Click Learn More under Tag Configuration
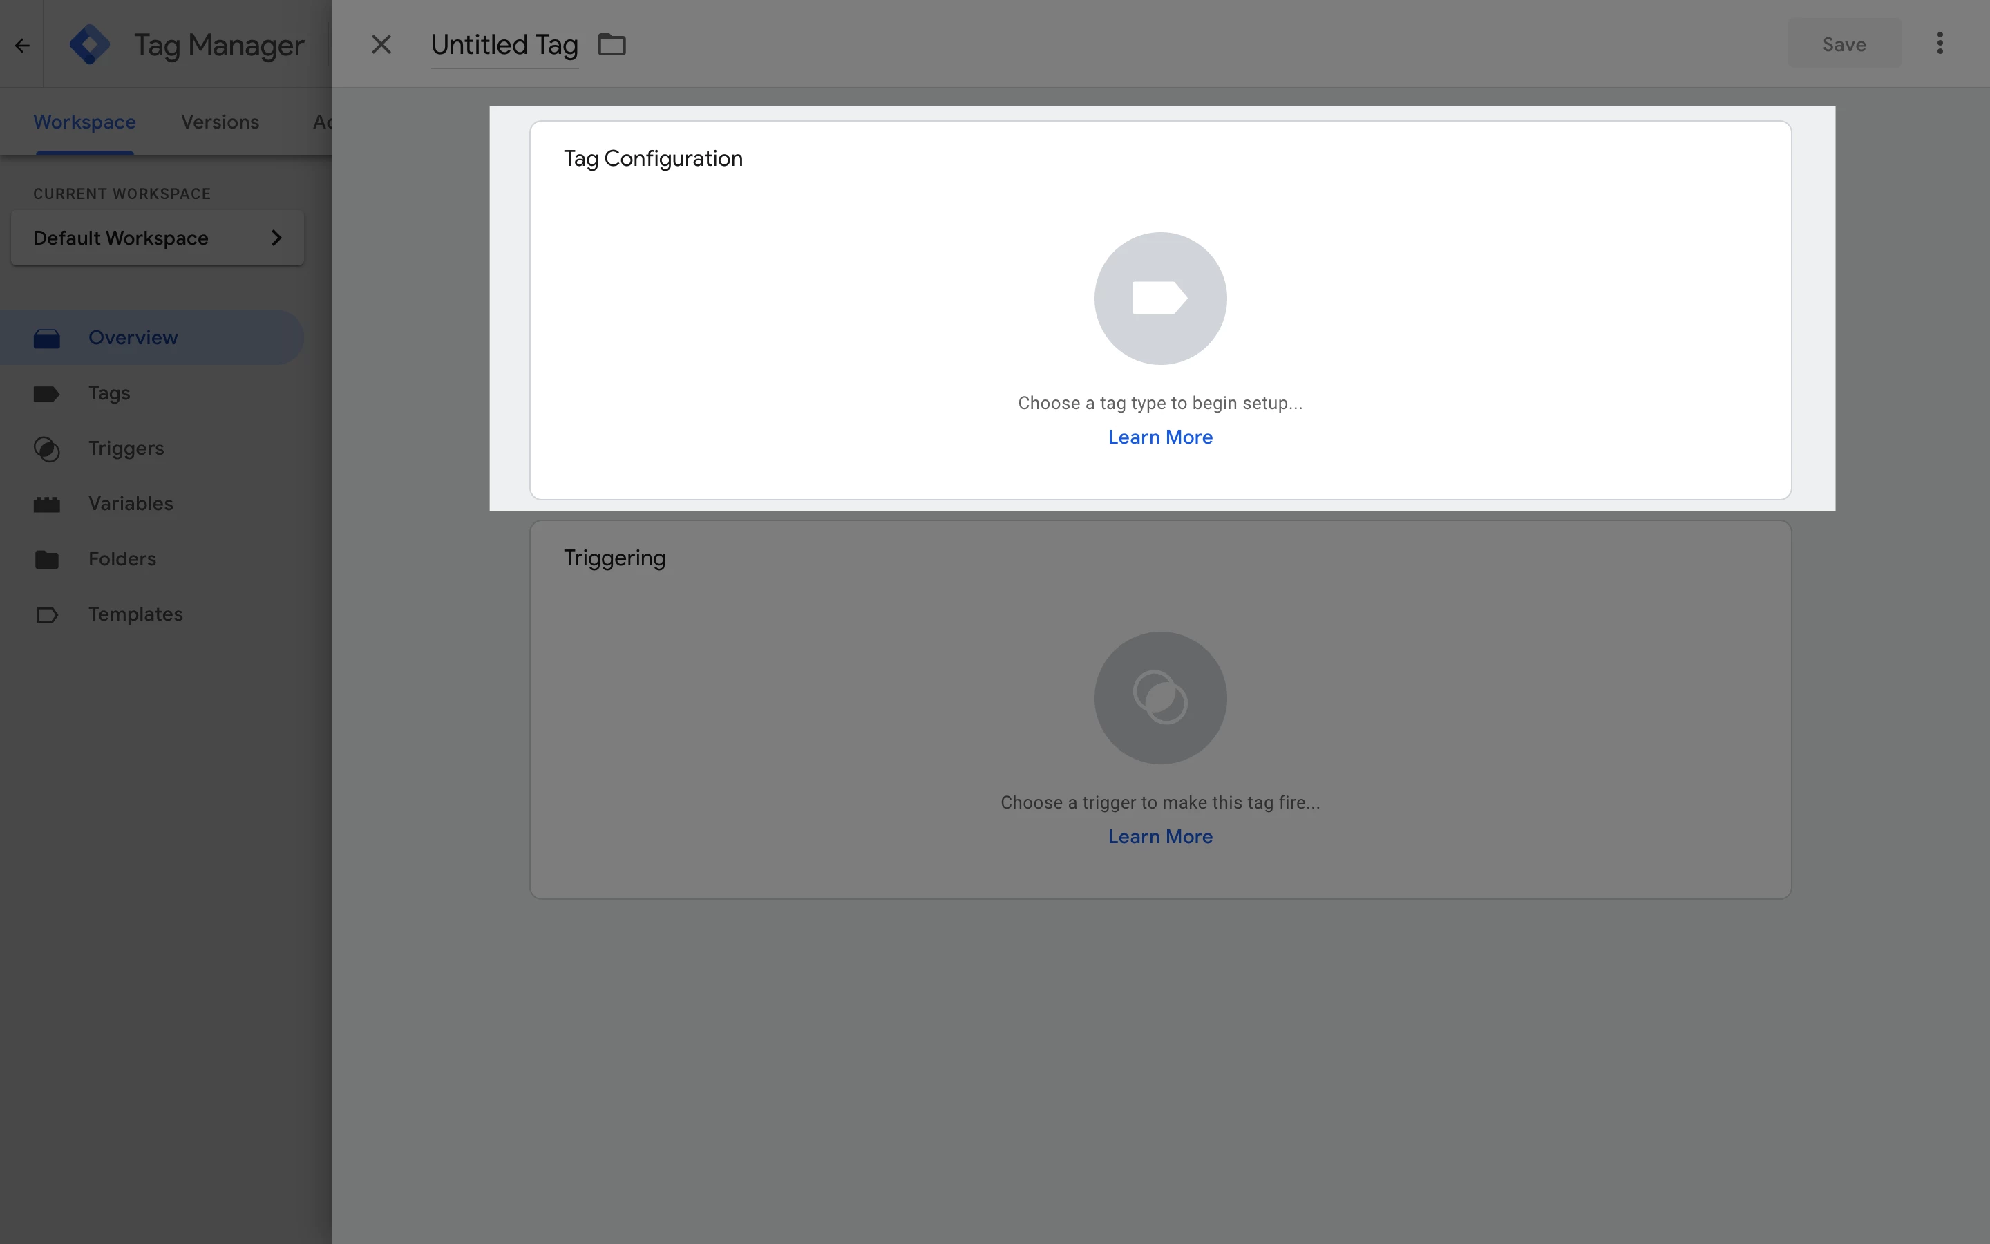The height and width of the screenshot is (1244, 1990). 1159,437
